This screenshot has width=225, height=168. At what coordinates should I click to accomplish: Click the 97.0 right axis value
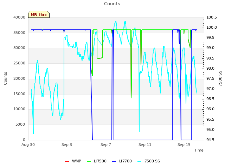(x=210, y=89)
